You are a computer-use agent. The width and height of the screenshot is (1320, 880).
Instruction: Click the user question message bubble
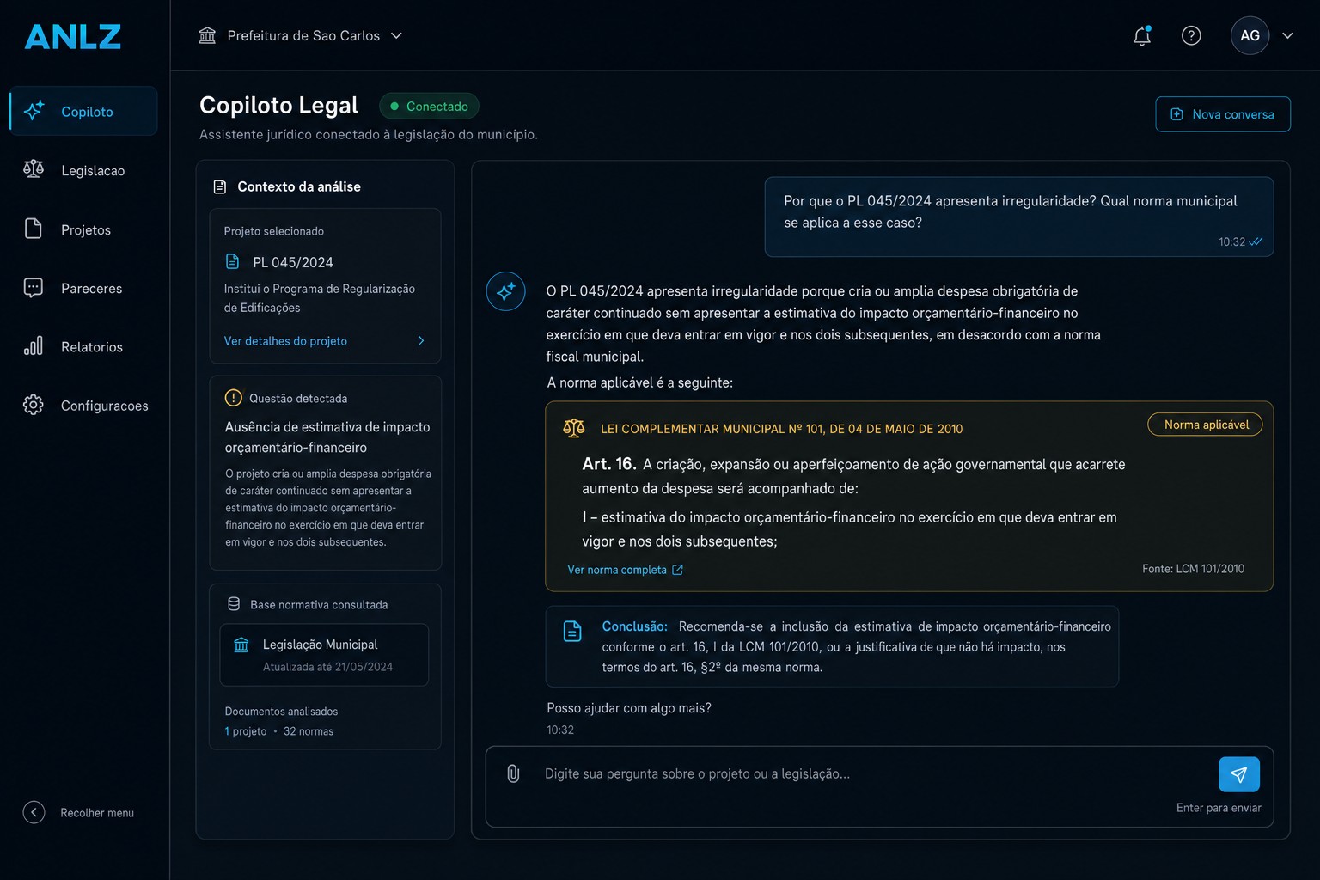[x=1019, y=217]
